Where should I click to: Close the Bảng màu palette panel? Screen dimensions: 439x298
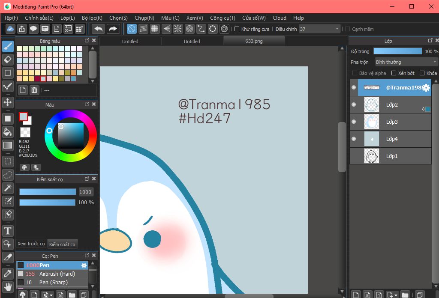click(94, 41)
